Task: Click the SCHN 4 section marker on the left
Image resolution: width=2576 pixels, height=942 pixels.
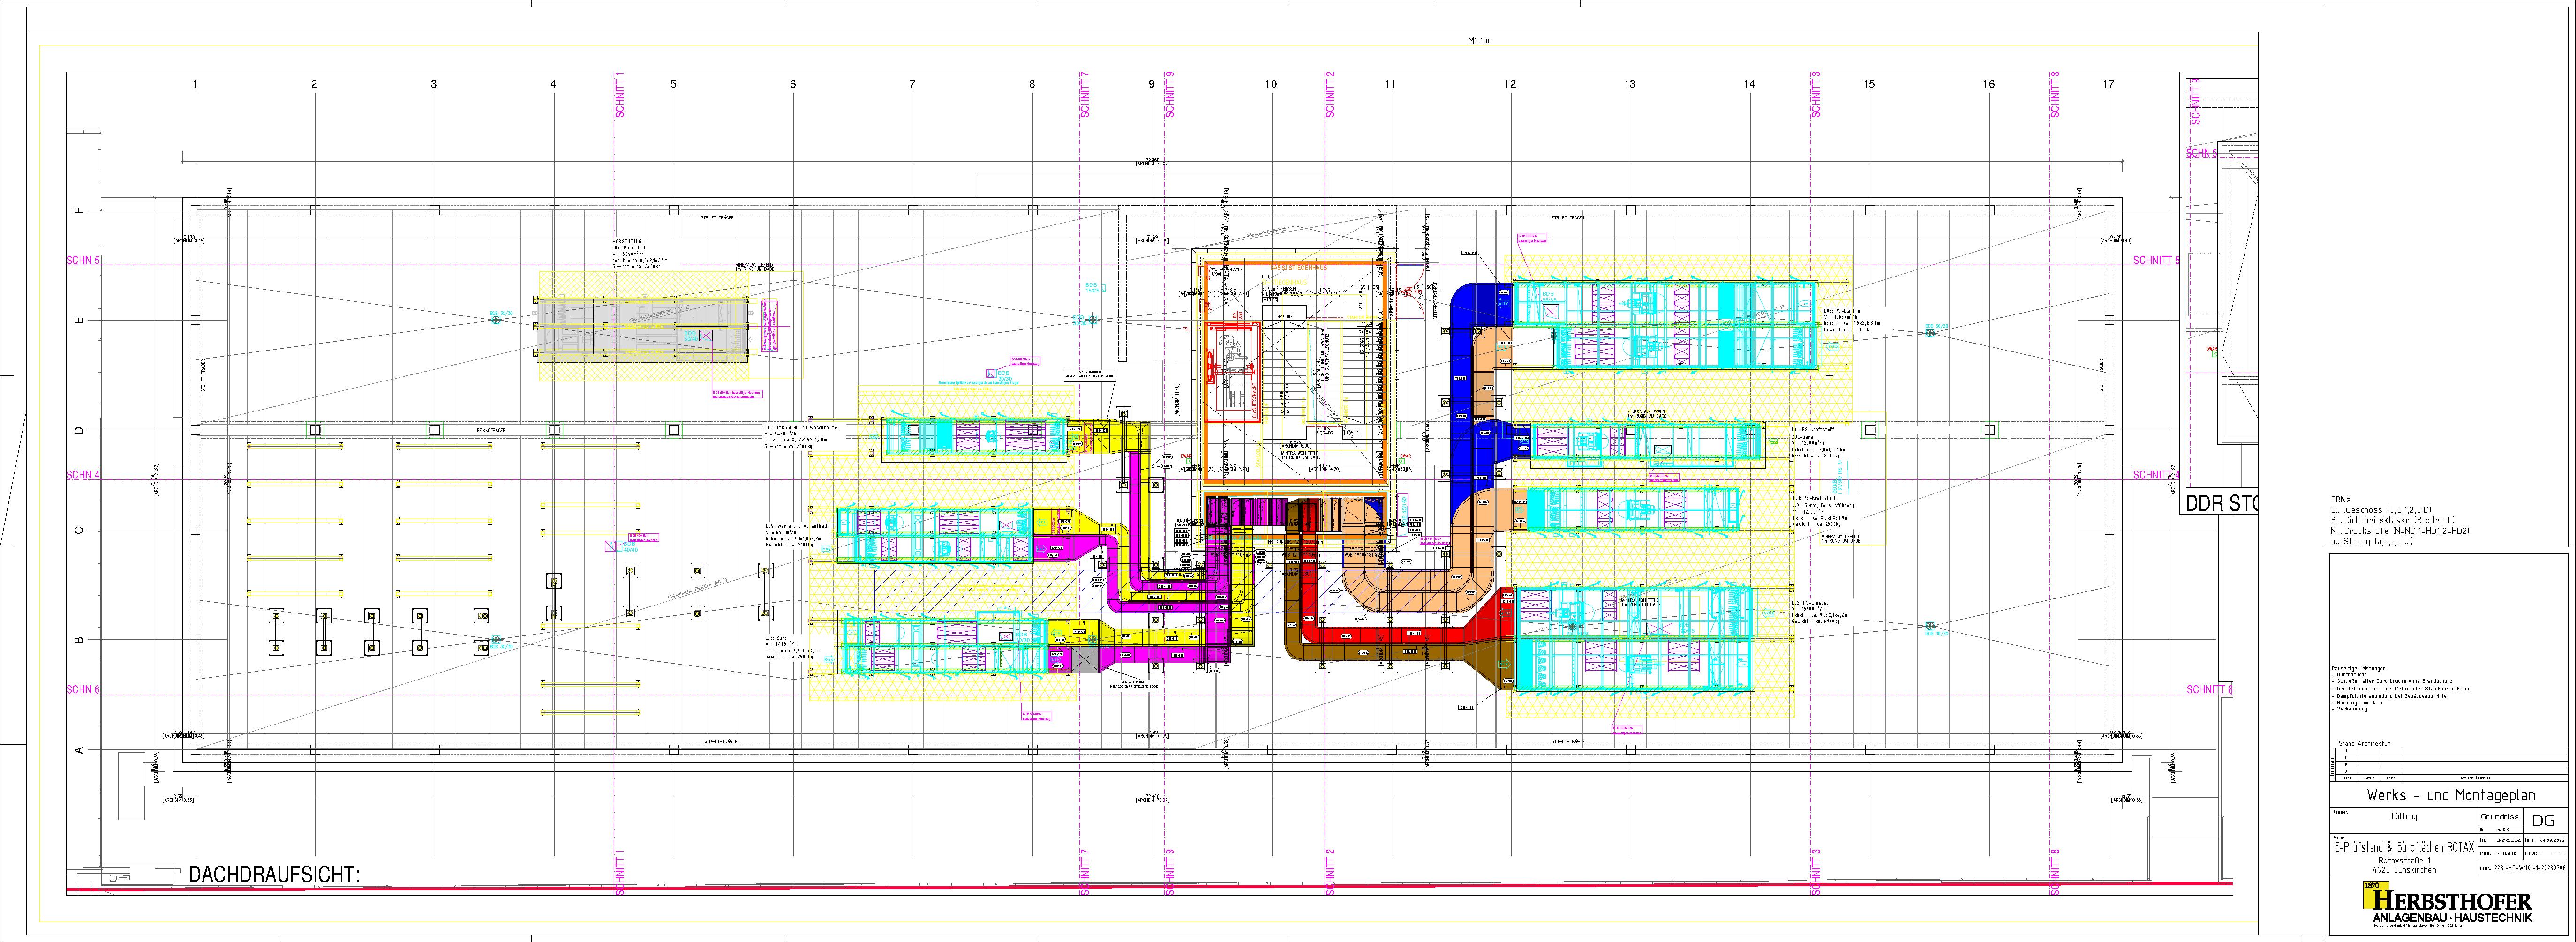Action: coord(83,475)
